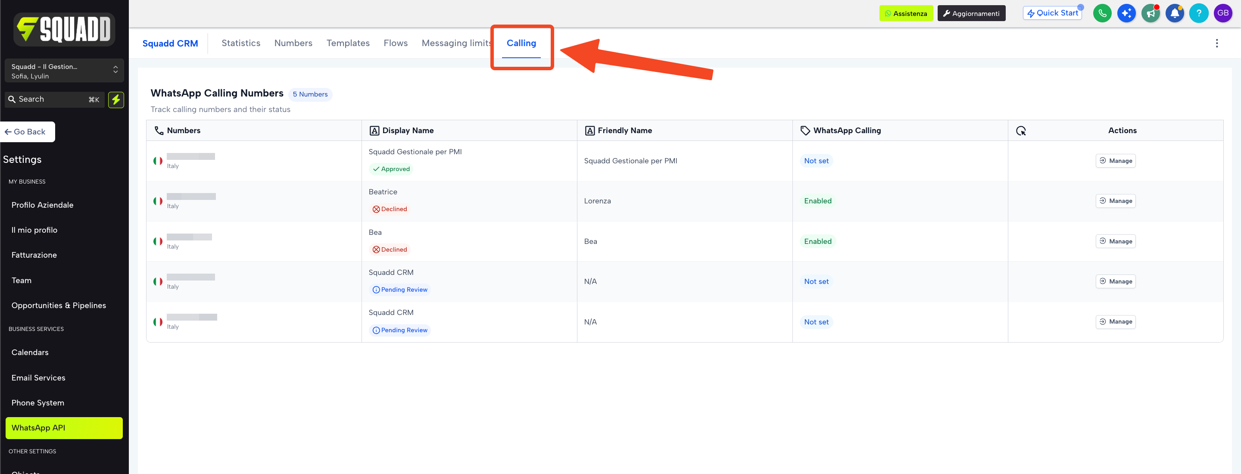
Task: Open Team settings
Action: pyautogui.click(x=22, y=281)
